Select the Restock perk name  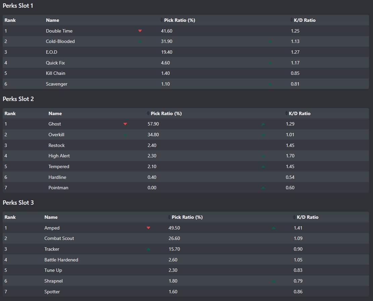click(x=56, y=145)
